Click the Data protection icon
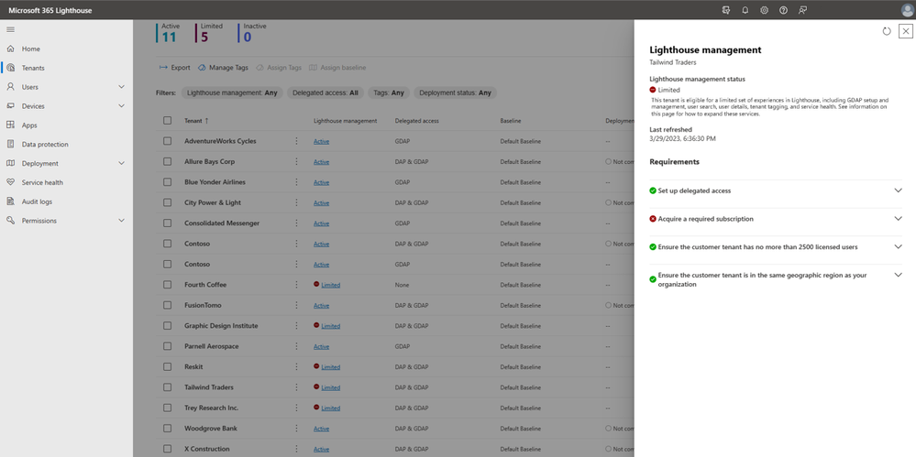 [x=10, y=144]
